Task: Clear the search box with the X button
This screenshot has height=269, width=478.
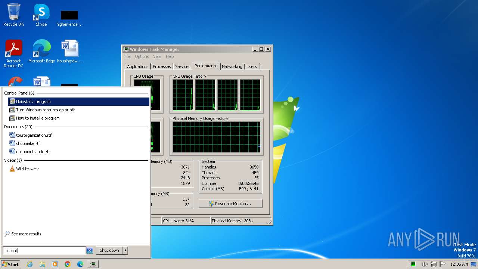Action: (x=90, y=251)
